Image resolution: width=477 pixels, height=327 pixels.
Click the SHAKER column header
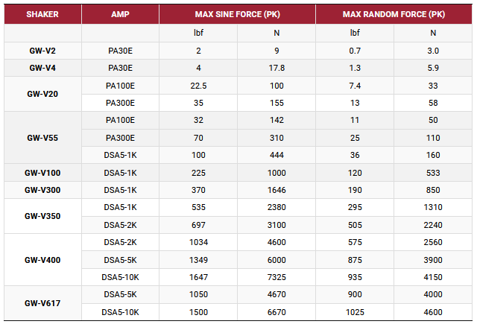[42, 14]
